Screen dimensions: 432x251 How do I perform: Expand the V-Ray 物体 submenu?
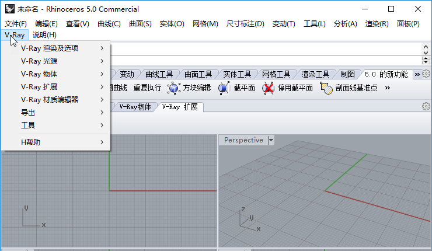(x=56, y=74)
